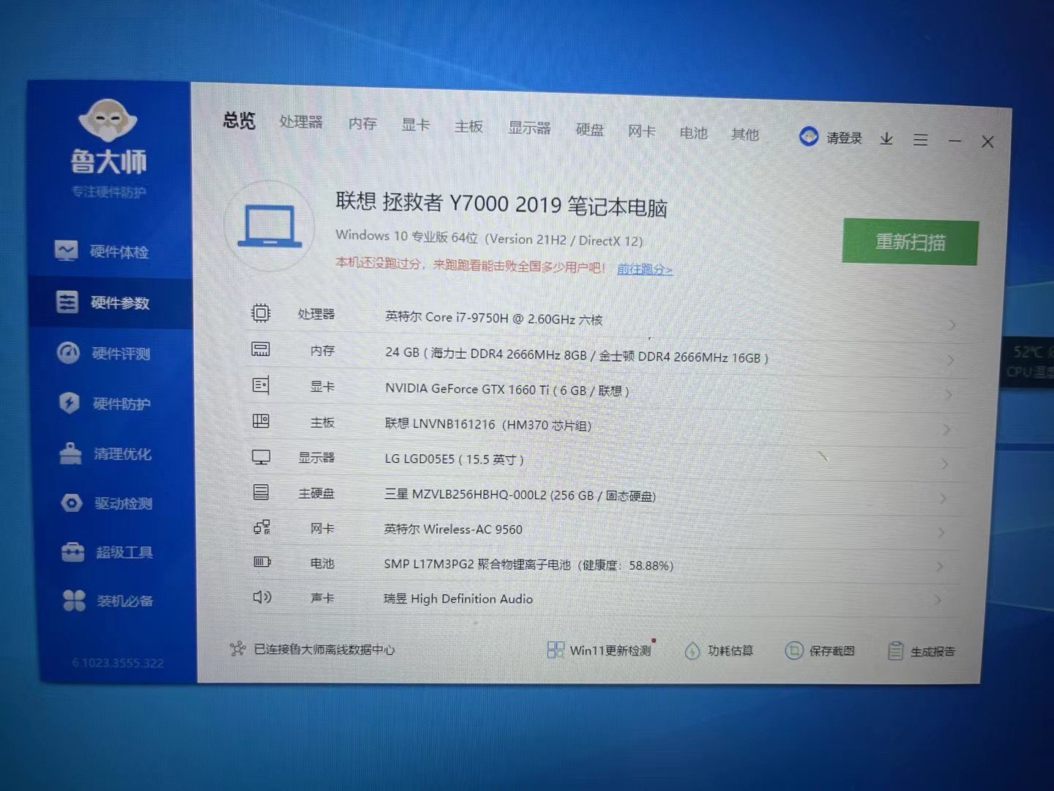Click the 联想 拯救者 Y7000 2019 title

501,204
